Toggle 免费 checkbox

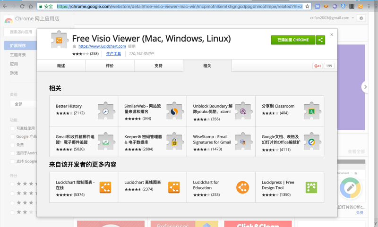pos(12,145)
